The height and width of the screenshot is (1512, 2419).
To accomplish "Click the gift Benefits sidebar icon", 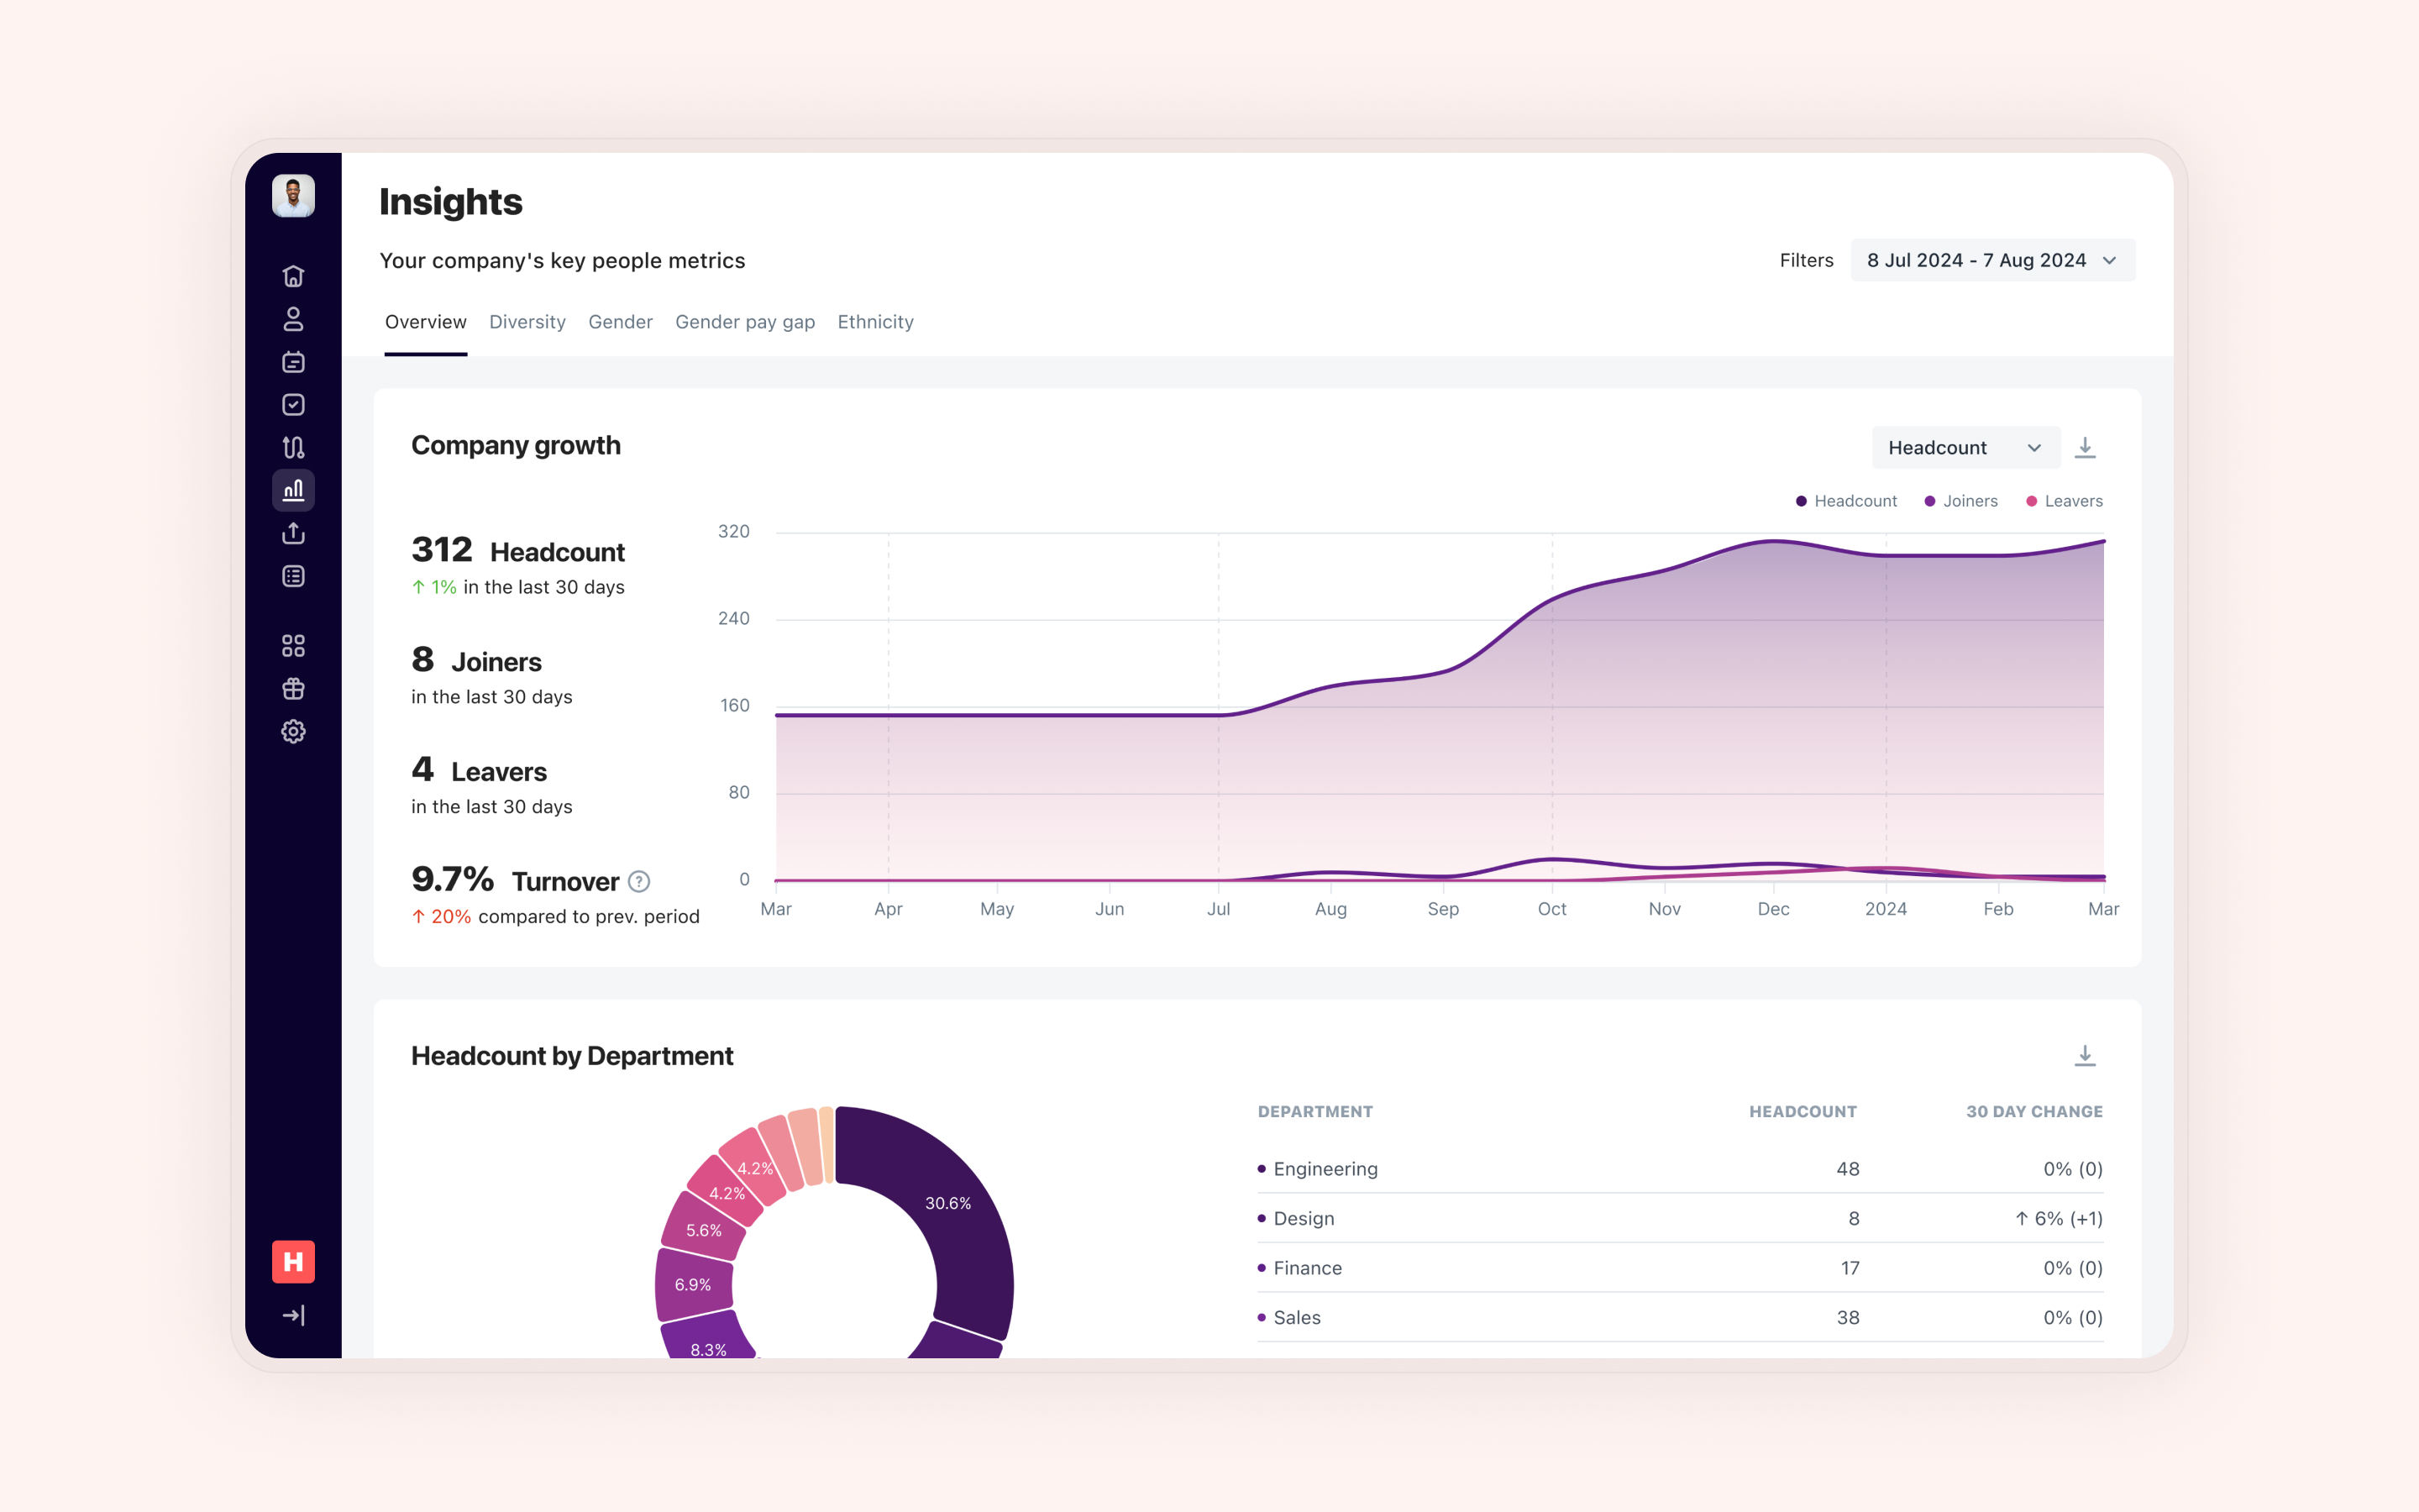I will [x=293, y=689].
